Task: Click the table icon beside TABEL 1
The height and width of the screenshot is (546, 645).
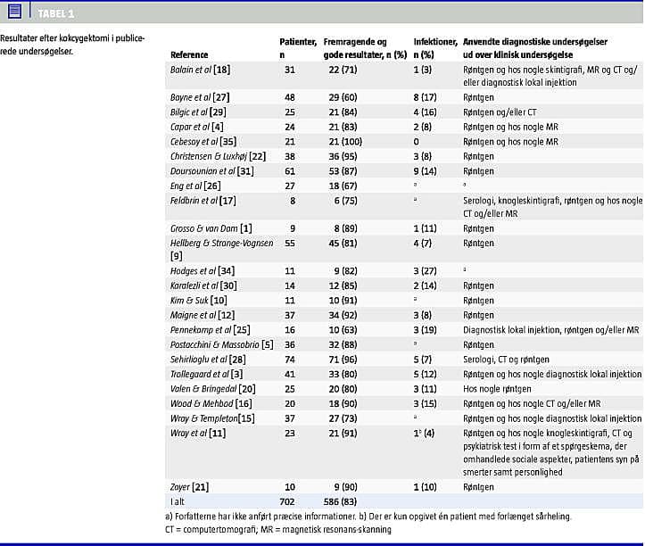Action: point(15,11)
